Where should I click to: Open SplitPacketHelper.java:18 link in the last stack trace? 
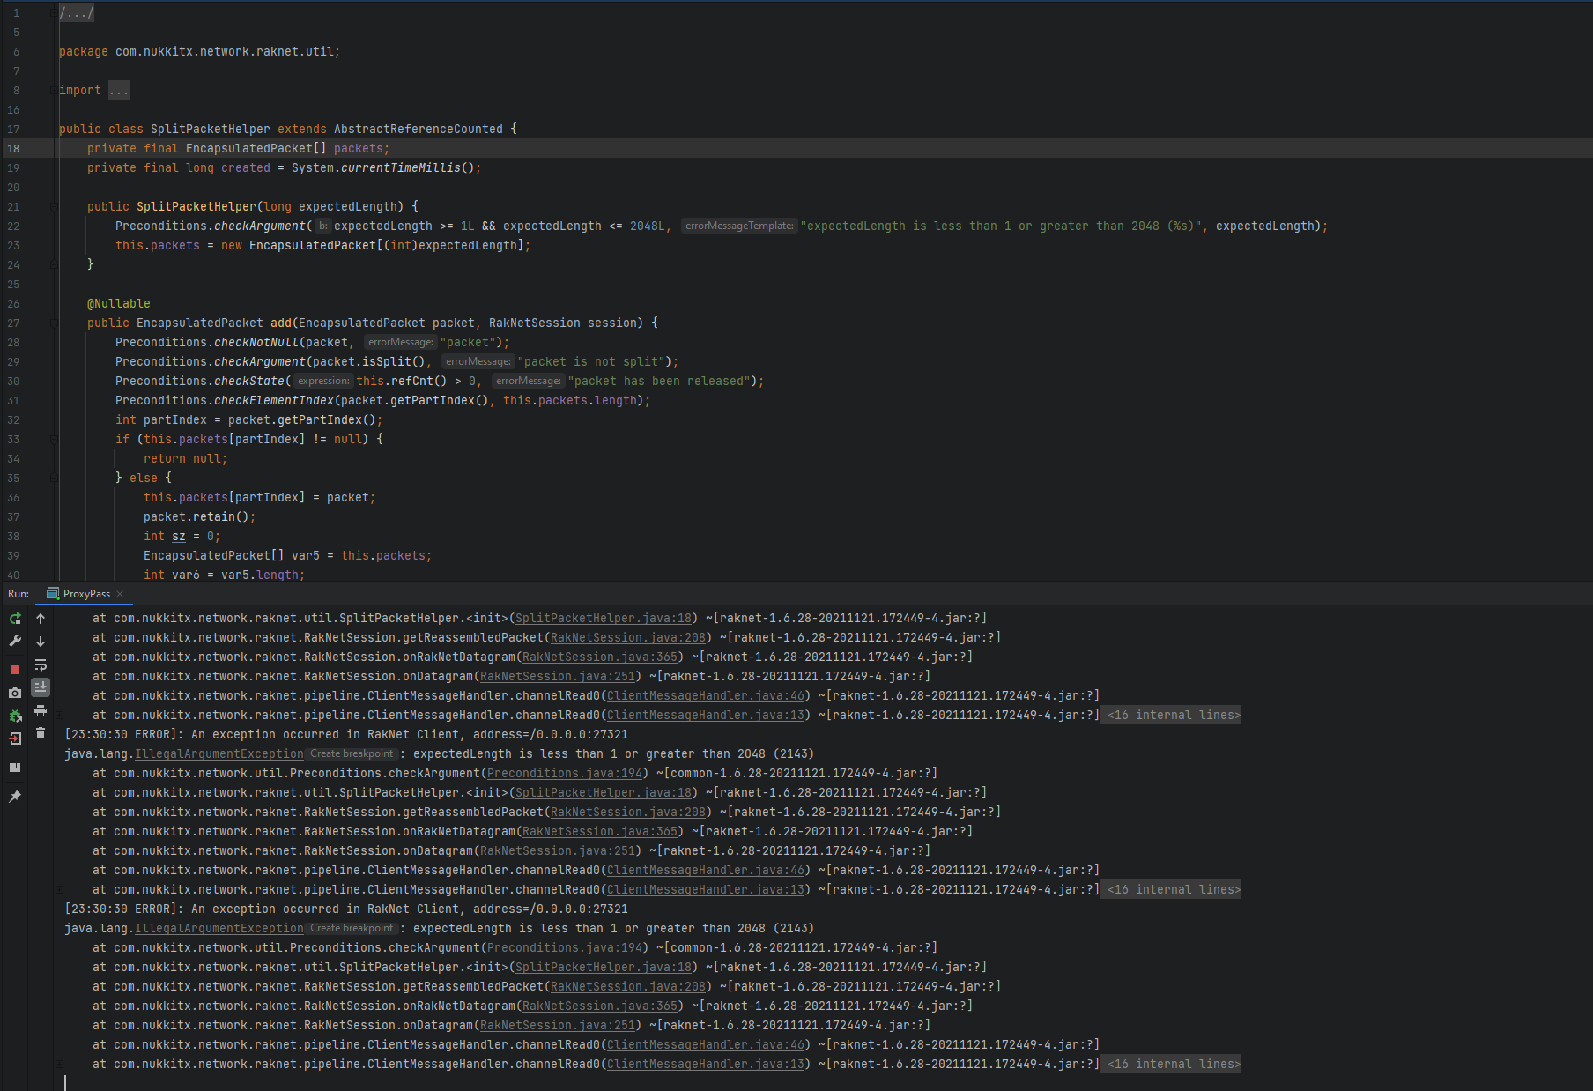click(x=604, y=967)
